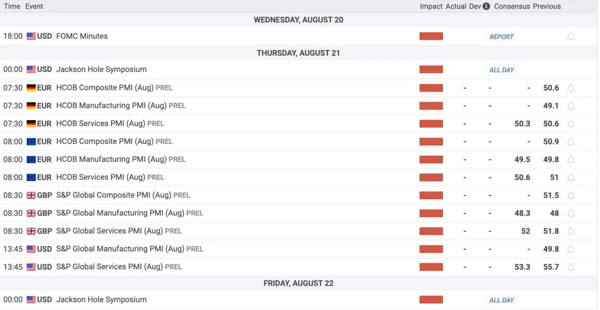
Task: Click the bell icon for GBP Manufacturing PMI
Action: coord(571,213)
